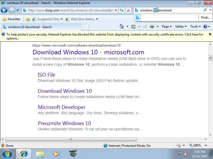Open the Download Windows 10 - microsoft.com result
Screen dimensions: 213x159
pyautogui.click(x=88, y=52)
